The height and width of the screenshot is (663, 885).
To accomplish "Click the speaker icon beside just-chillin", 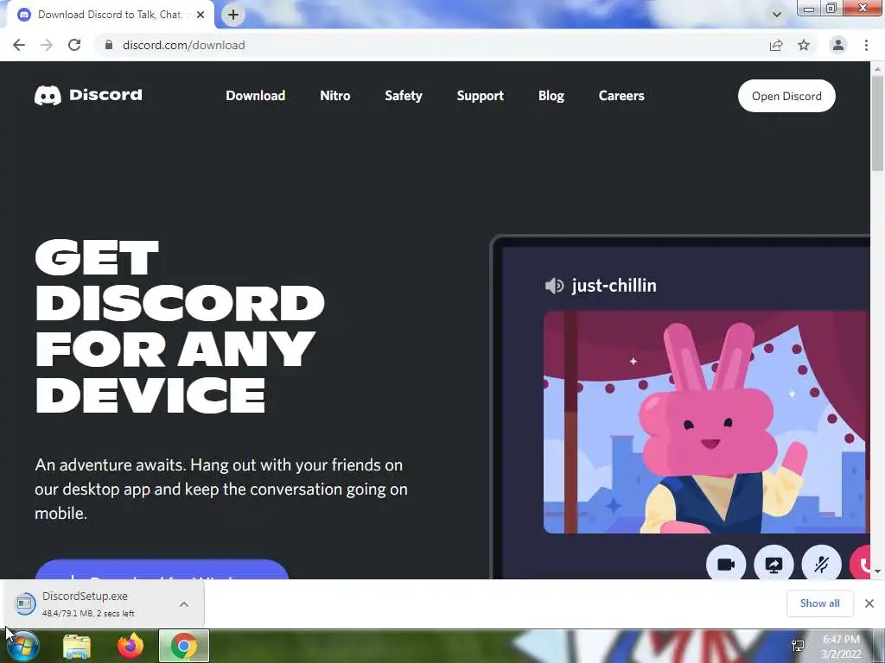I will tap(554, 286).
